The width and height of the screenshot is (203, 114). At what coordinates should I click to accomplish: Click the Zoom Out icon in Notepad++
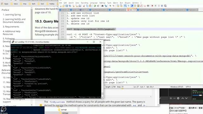[x=113, y=6]
